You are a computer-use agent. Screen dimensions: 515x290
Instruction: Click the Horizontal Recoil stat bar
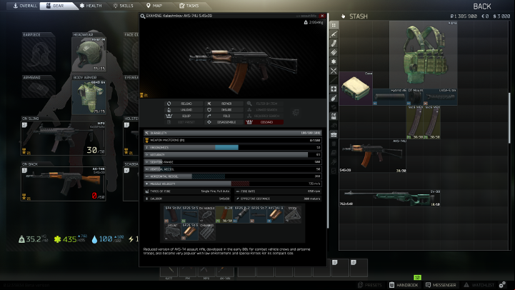(x=233, y=176)
